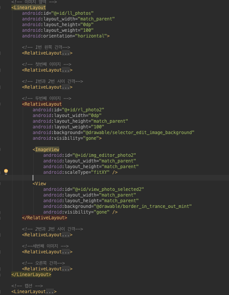Expand folded RelativeLayout under '오른쪽 간격' comment
Viewport: 229px width, 295px height.
pyautogui.click(x=66, y=269)
